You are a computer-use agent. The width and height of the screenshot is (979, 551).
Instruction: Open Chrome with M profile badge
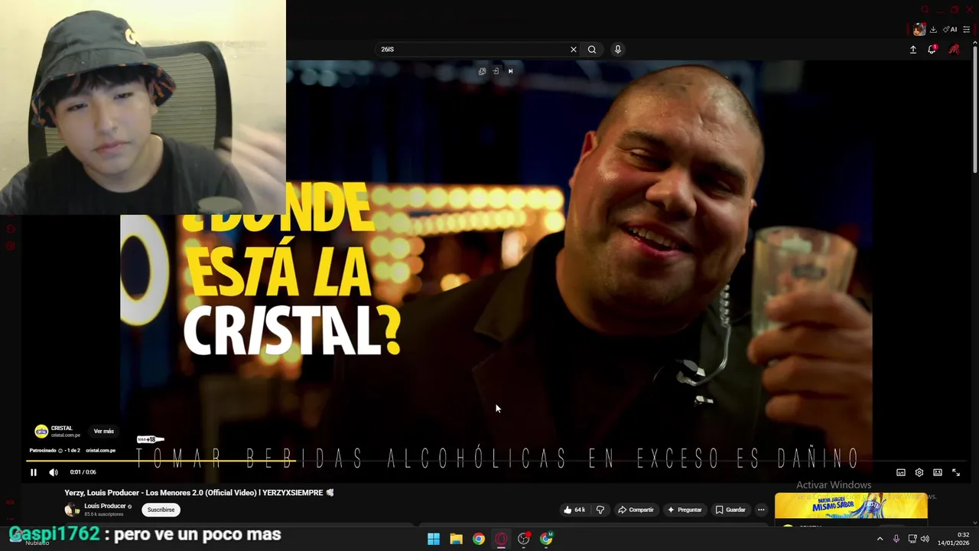546,539
